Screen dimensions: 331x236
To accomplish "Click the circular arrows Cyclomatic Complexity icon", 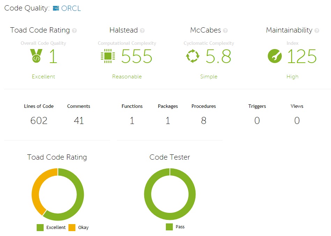I will (193, 56).
